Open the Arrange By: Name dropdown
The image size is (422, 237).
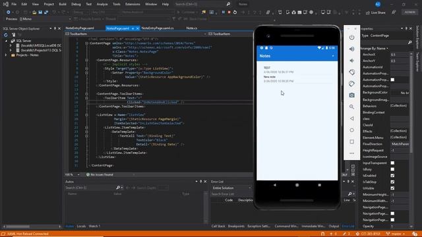click(375, 48)
